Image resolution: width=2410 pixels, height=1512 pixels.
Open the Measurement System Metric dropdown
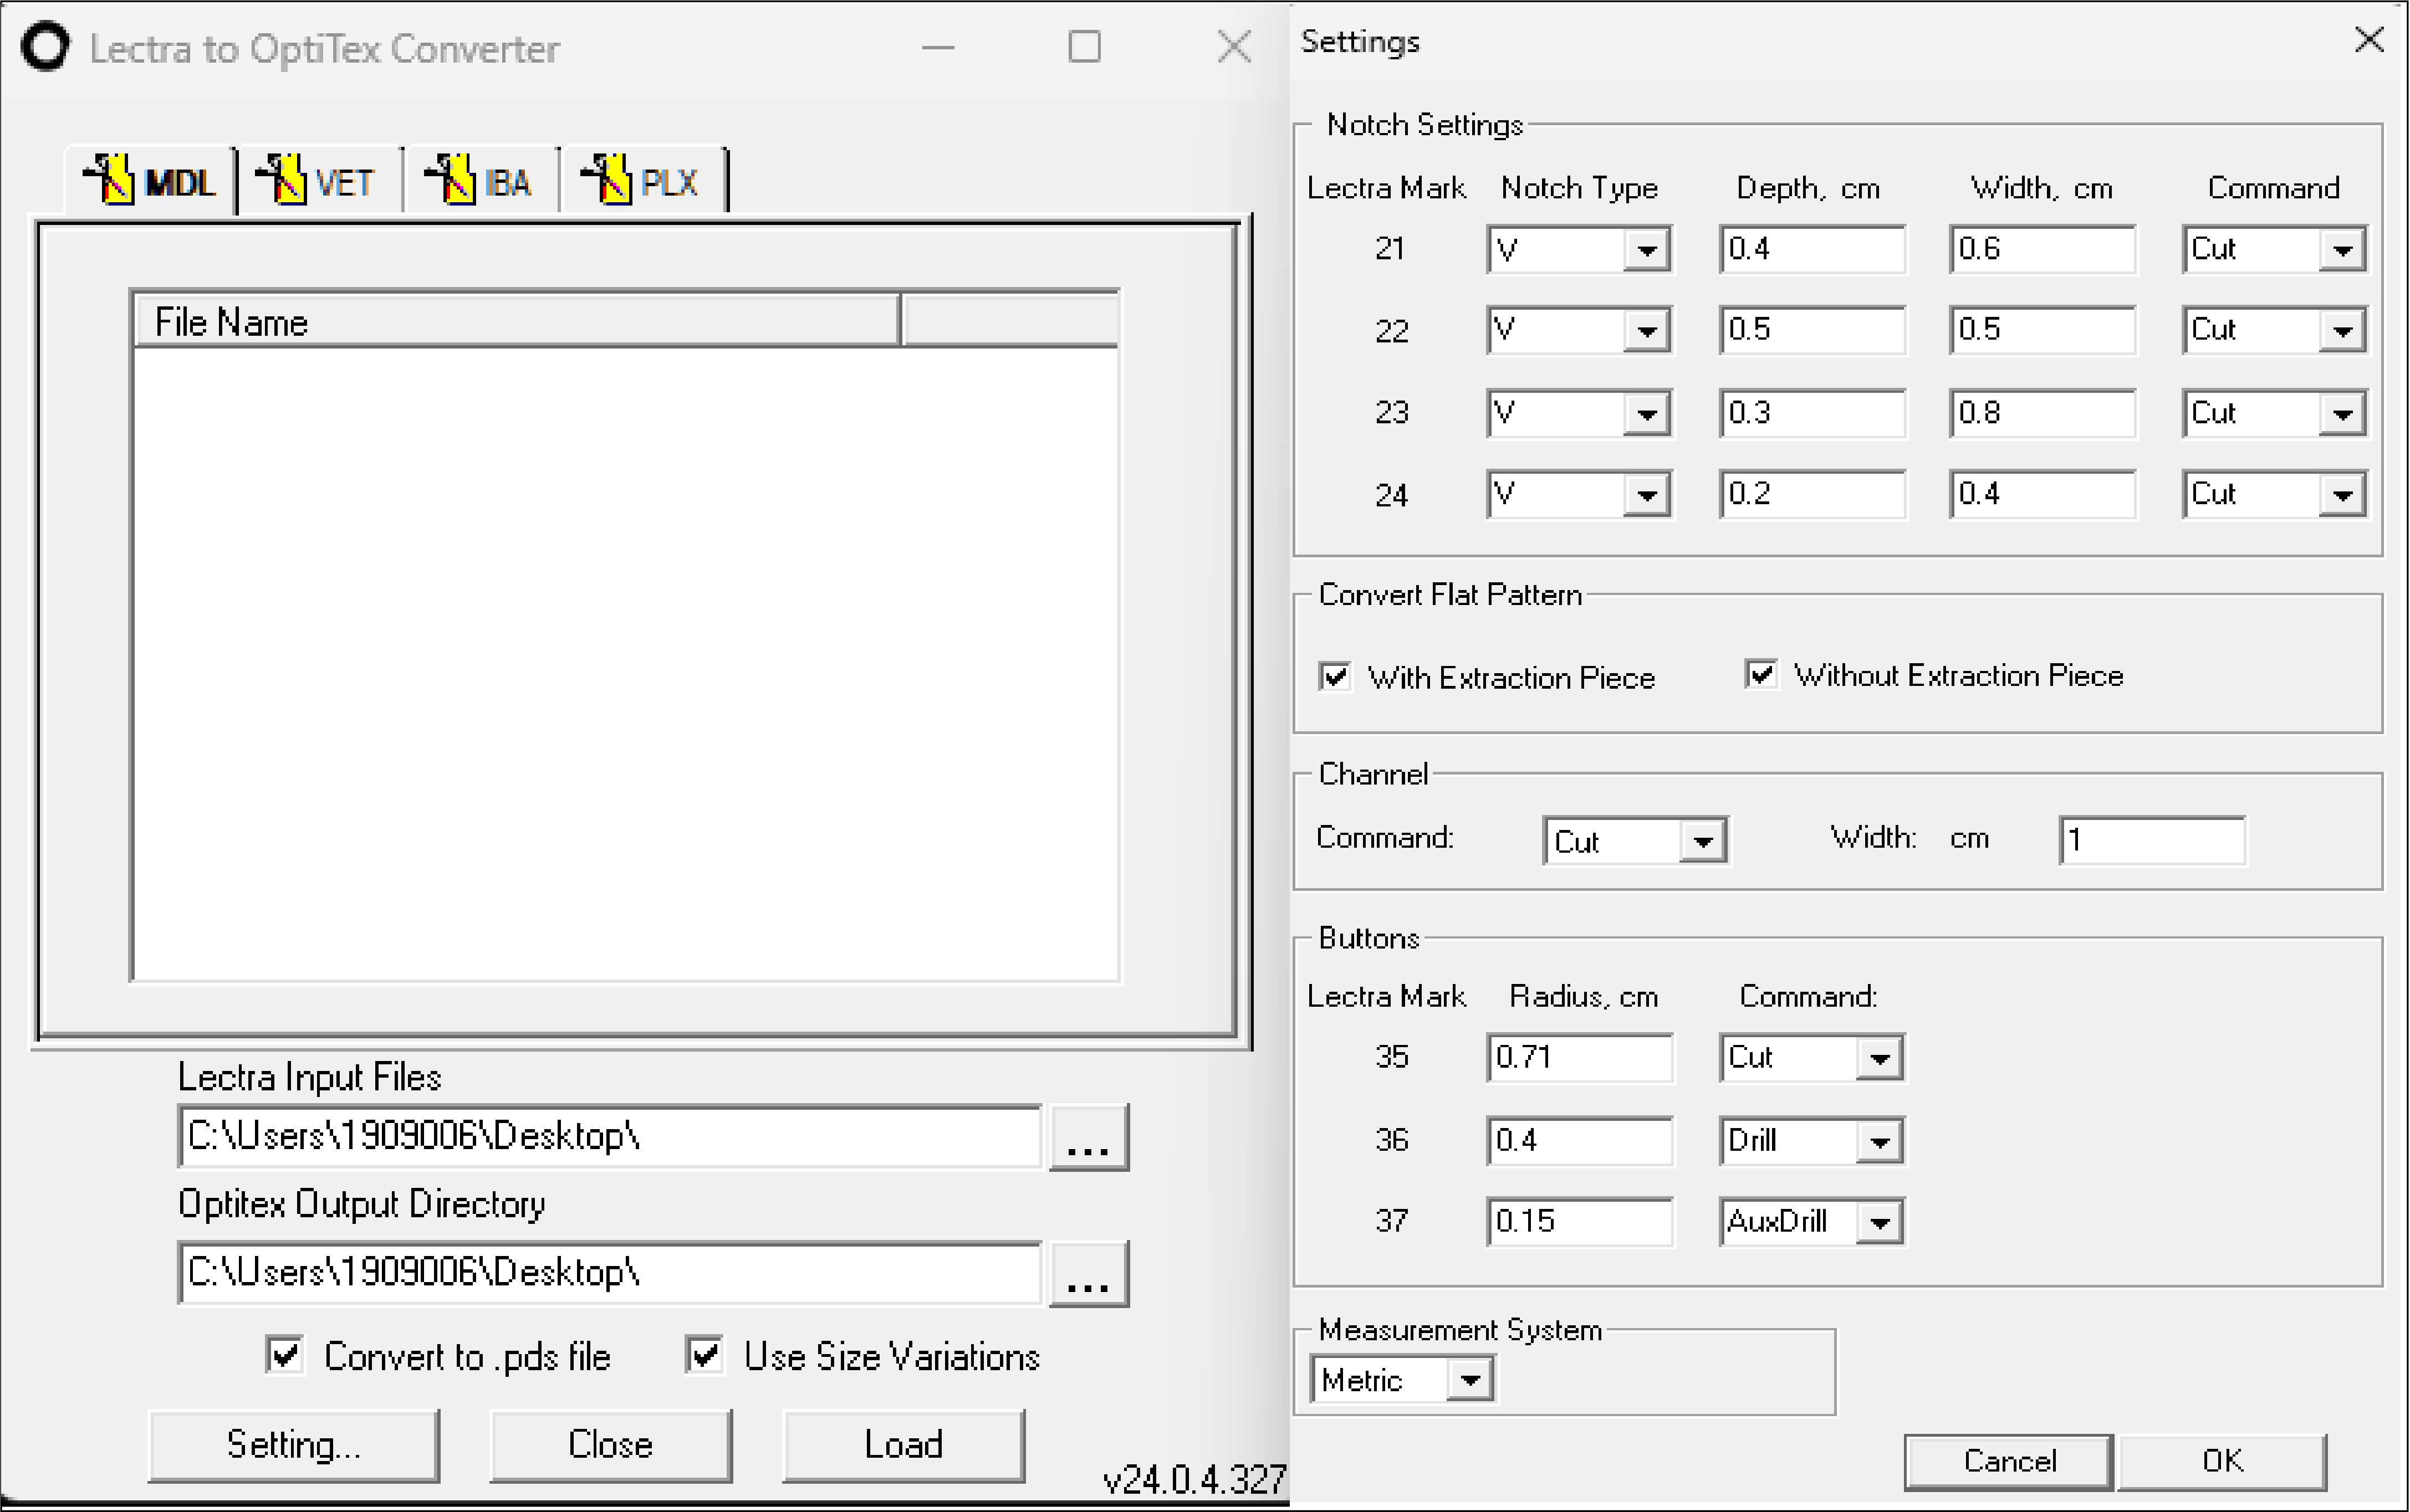click(1469, 1380)
